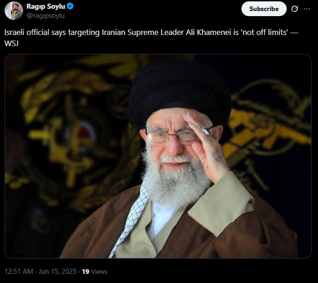
Task: Click the Views label after the count
Action: (x=99, y=271)
